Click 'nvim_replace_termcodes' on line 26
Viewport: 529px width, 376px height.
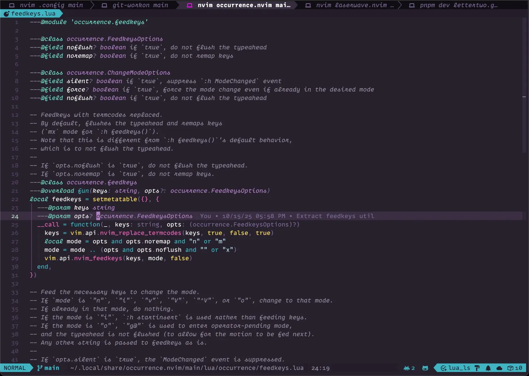141,233
